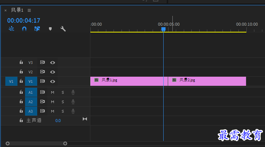Target track V3 label
This screenshot has height=147, width=265.
point(30,63)
